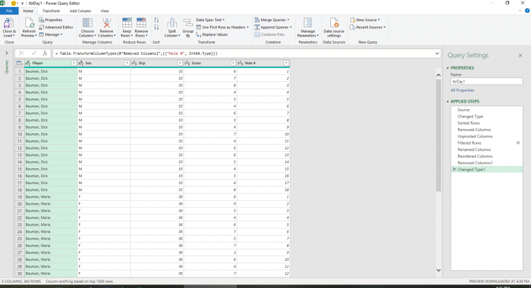Change Hcp column data type icon
The width and height of the screenshot is (531, 288).
(134, 63)
